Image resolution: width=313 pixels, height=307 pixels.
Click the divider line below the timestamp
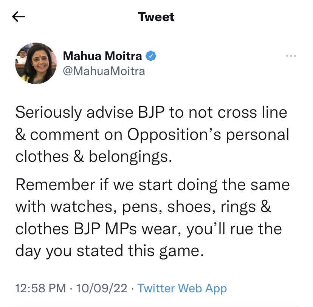(156, 305)
